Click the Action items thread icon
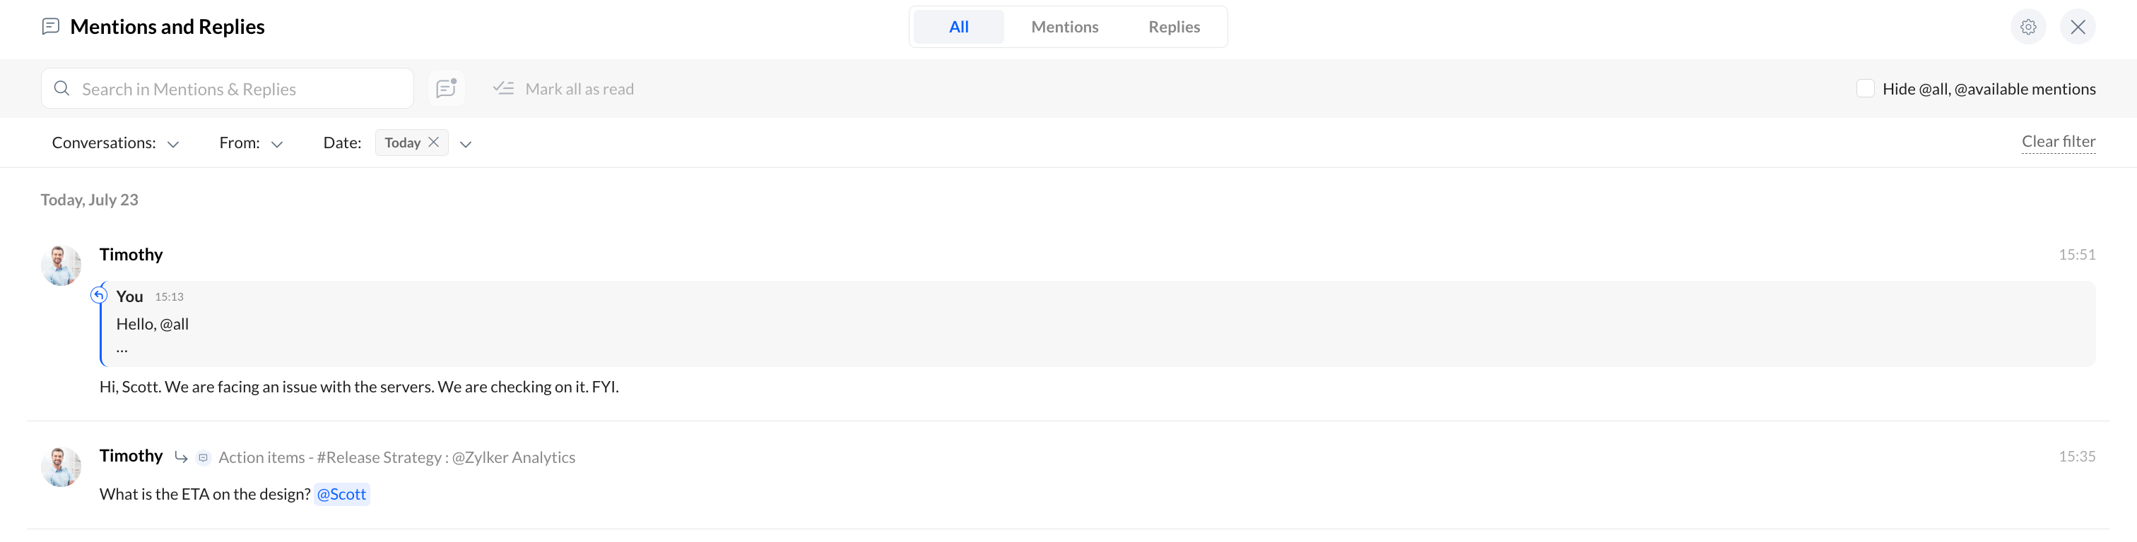Image resolution: width=2137 pixels, height=542 pixels. (x=204, y=457)
